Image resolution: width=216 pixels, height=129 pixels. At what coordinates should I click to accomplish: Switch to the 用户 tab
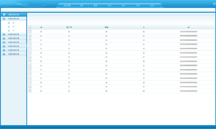point(124,6)
